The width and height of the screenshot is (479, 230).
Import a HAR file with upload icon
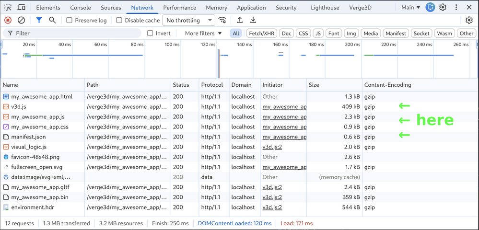click(240, 20)
